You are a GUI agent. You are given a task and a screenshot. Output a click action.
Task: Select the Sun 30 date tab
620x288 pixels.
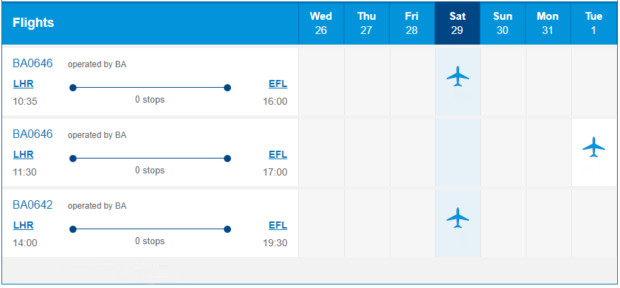click(502, 23)
